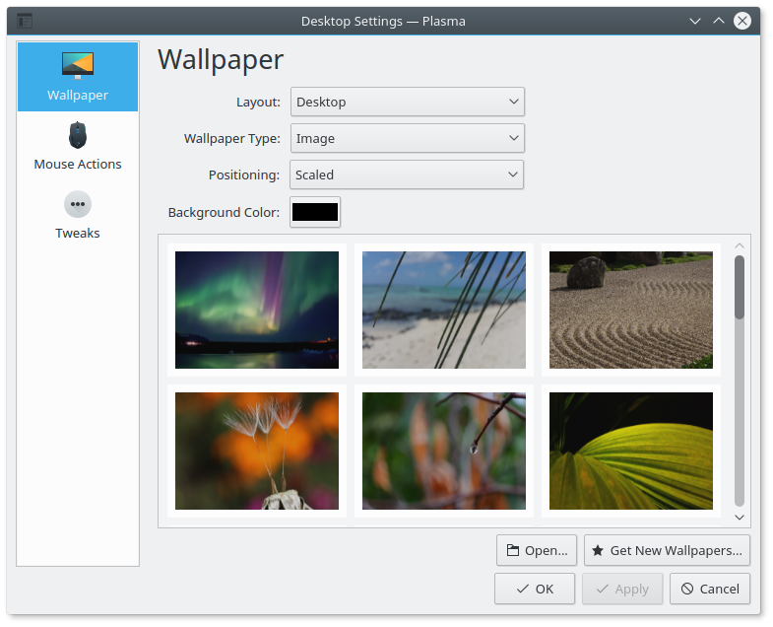The image size is (773, 627).
Task: Select the Wallpaper monitor icon in sidebar
Action: pyautogui.click(x=78, y=65)
